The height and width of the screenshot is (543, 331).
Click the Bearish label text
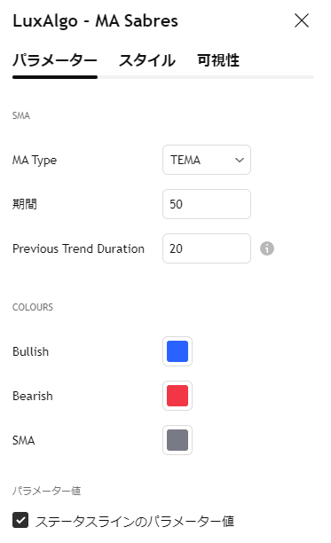(33, 396)
